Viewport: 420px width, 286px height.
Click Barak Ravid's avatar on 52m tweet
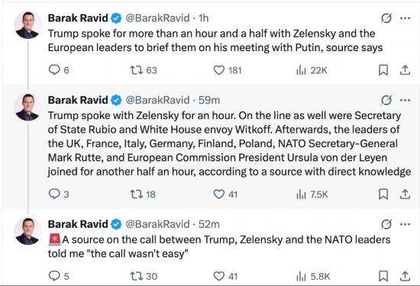click(x=27, y=231)
